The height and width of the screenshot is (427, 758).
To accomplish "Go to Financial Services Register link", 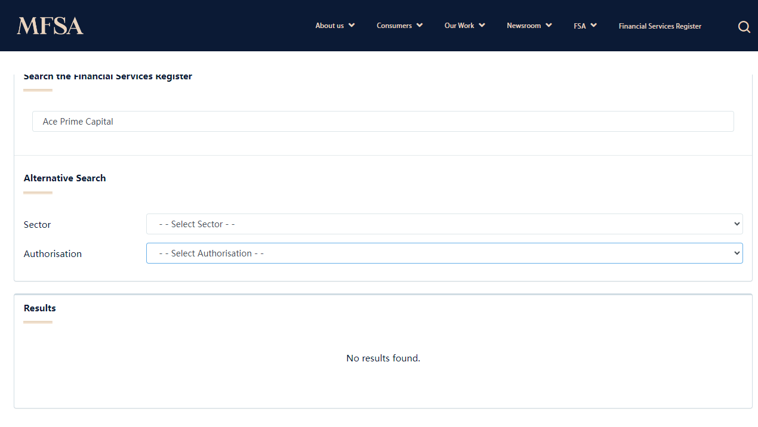I will pyautogui.click(x=660, y=26).
